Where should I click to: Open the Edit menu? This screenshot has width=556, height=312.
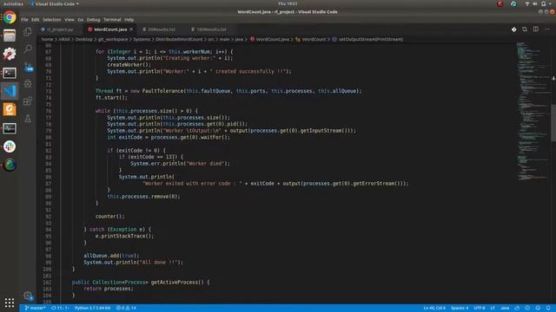[x=35, y=20]
